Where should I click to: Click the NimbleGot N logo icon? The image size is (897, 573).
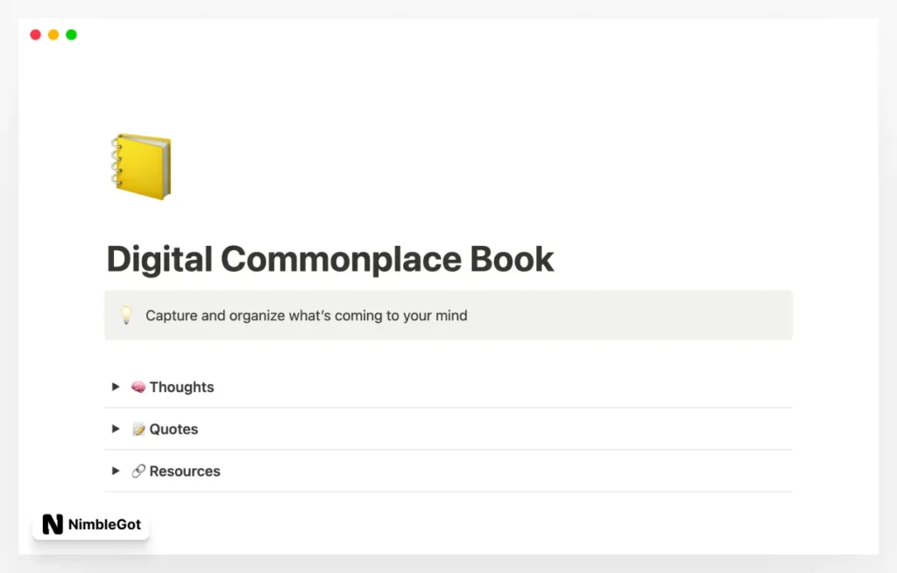(51, 524)
